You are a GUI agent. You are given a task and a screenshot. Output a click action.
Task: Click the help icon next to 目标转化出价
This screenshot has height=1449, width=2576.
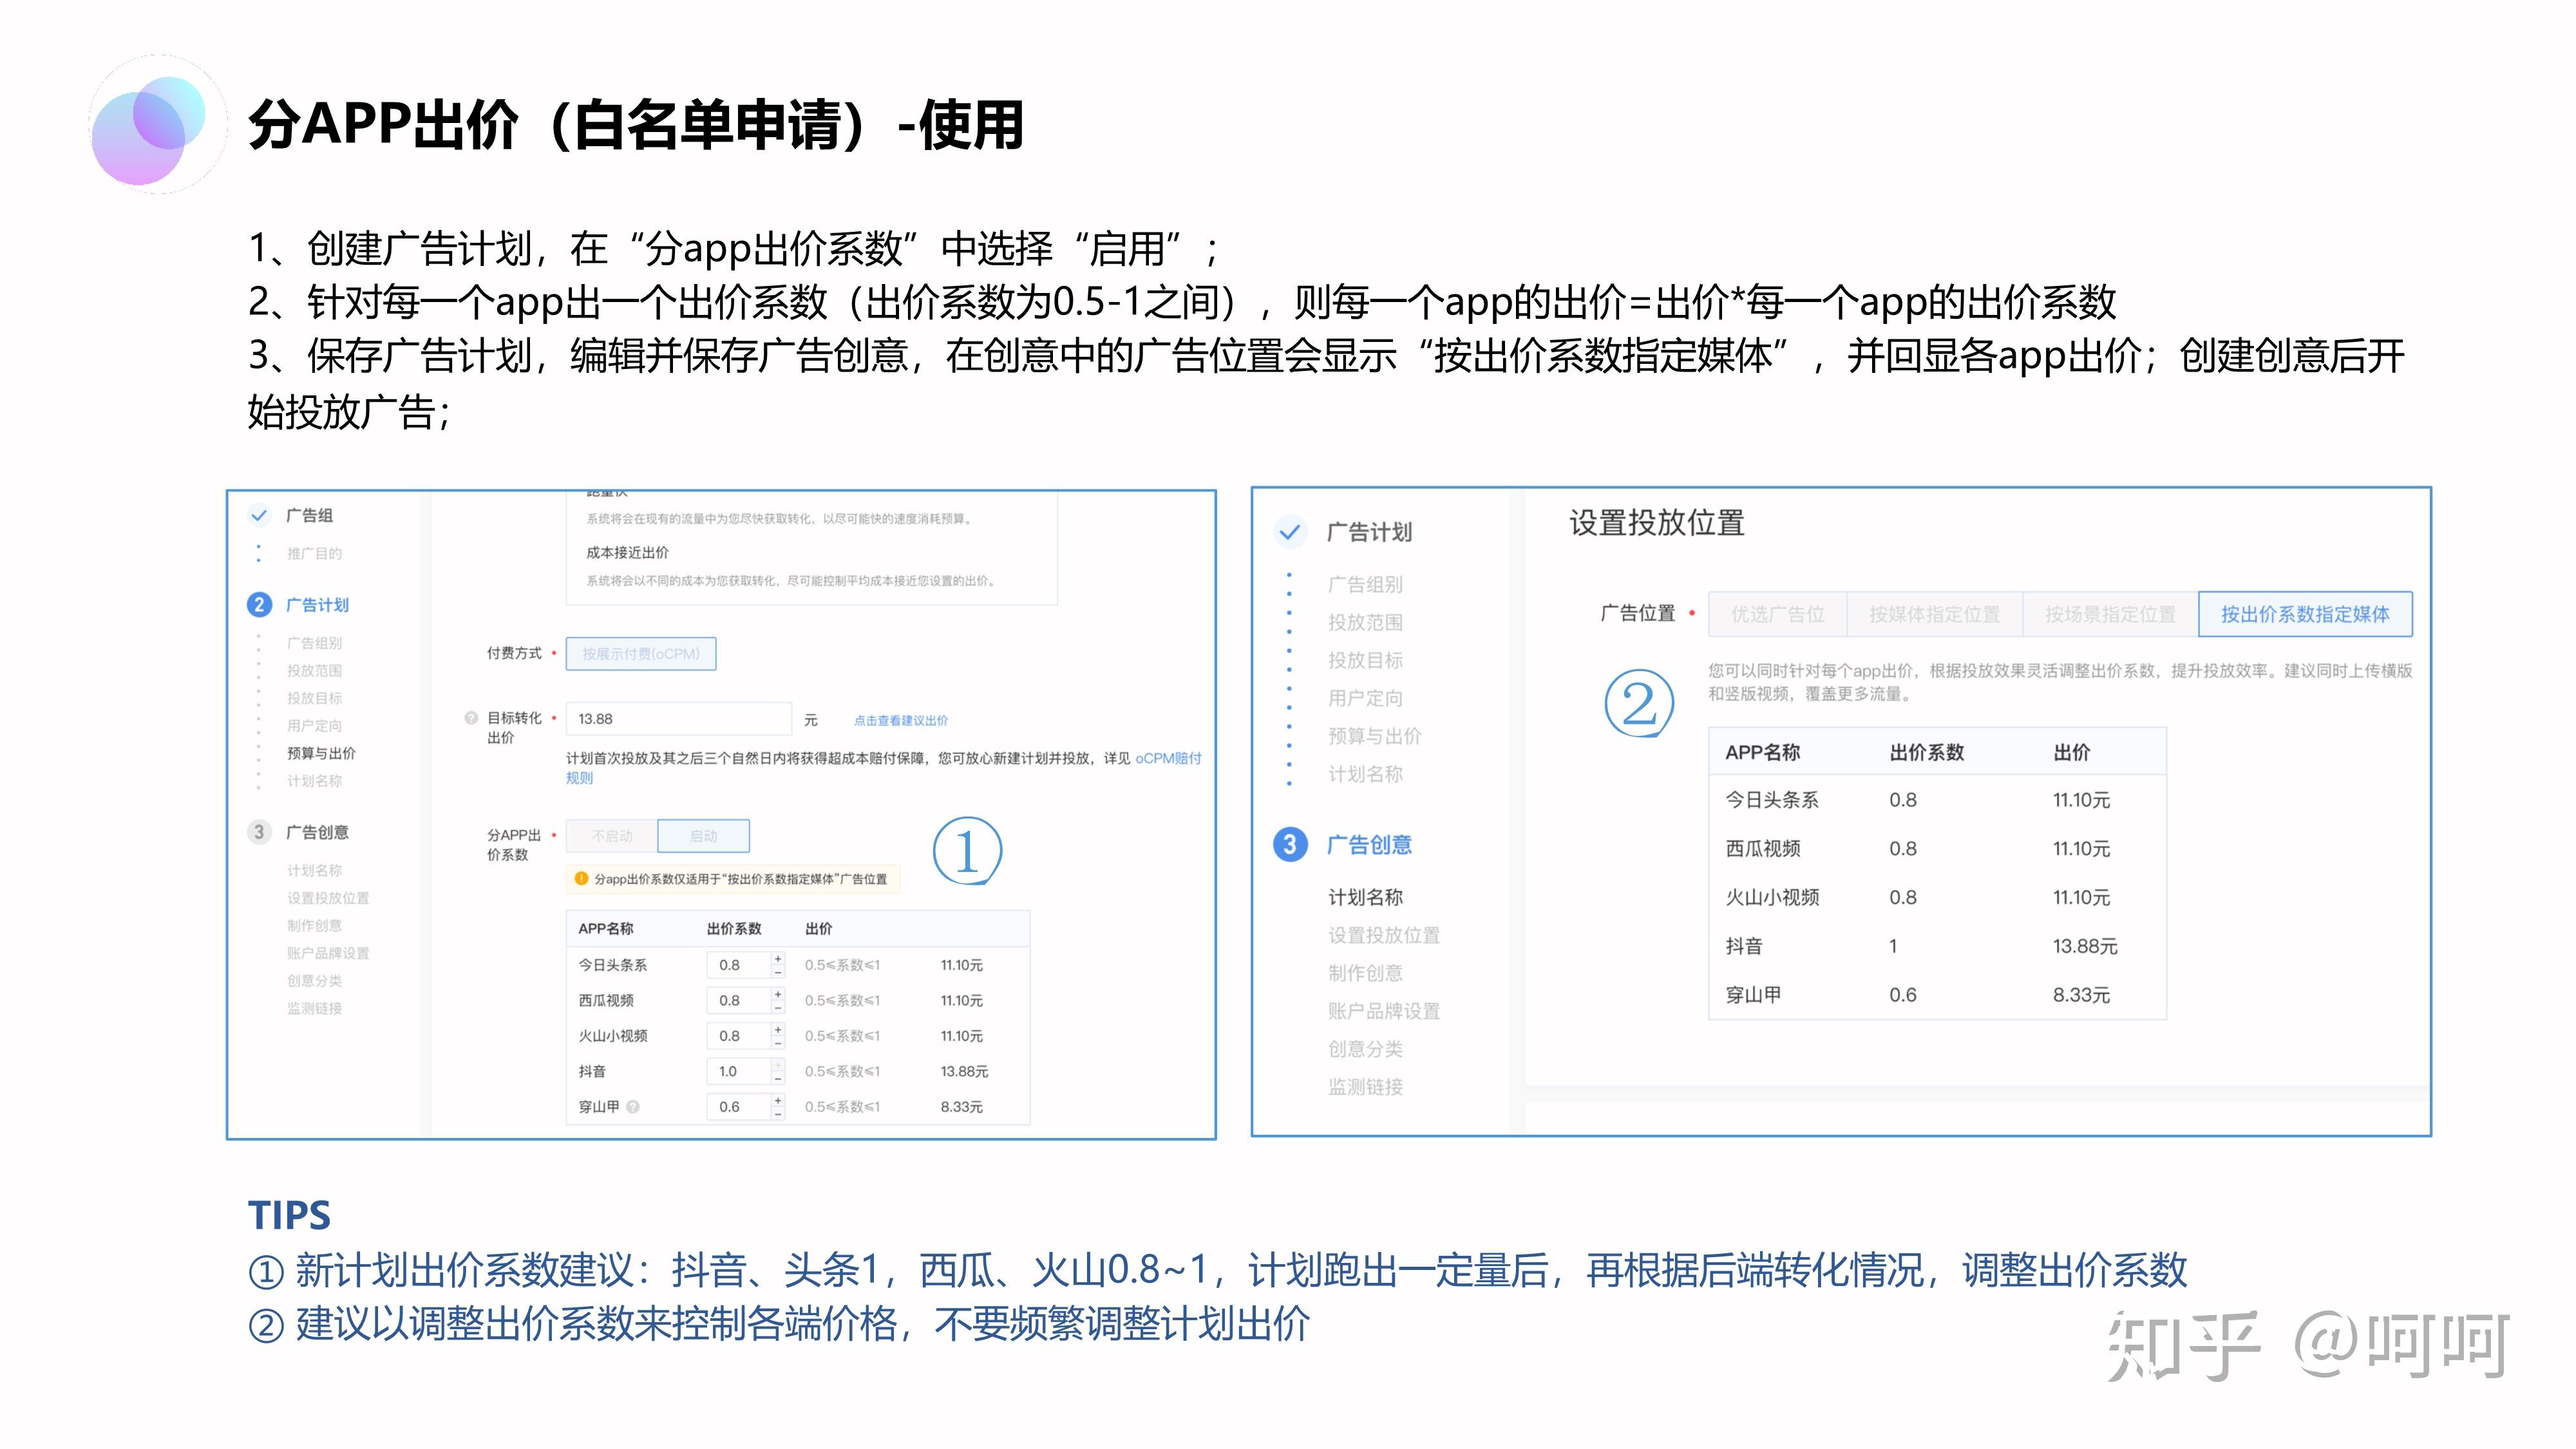471,718
